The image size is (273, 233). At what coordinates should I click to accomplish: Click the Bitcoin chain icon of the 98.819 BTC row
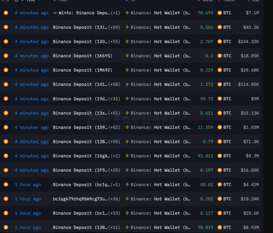pos(6,227)
